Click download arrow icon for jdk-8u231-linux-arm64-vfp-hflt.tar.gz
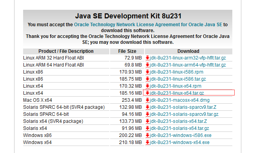 click(147, 65)
